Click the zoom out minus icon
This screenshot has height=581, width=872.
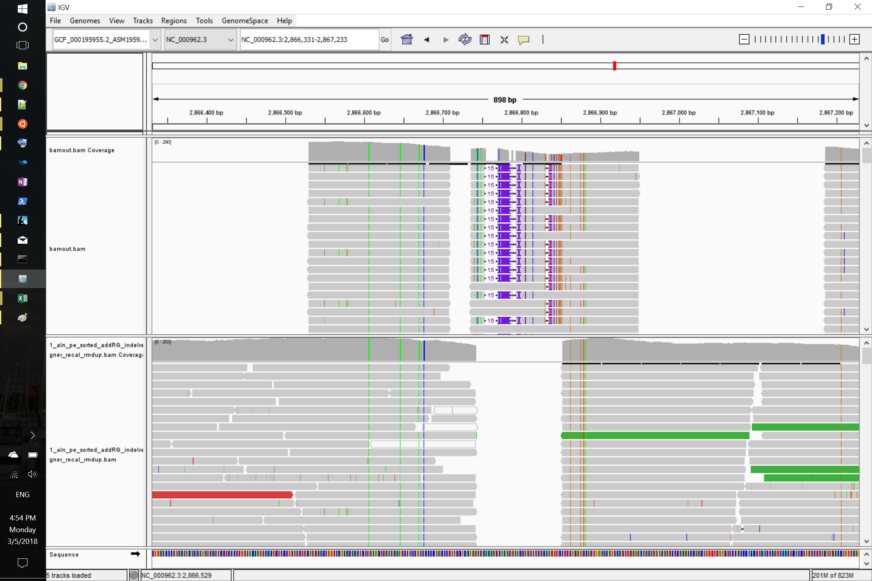click(744, 39)
